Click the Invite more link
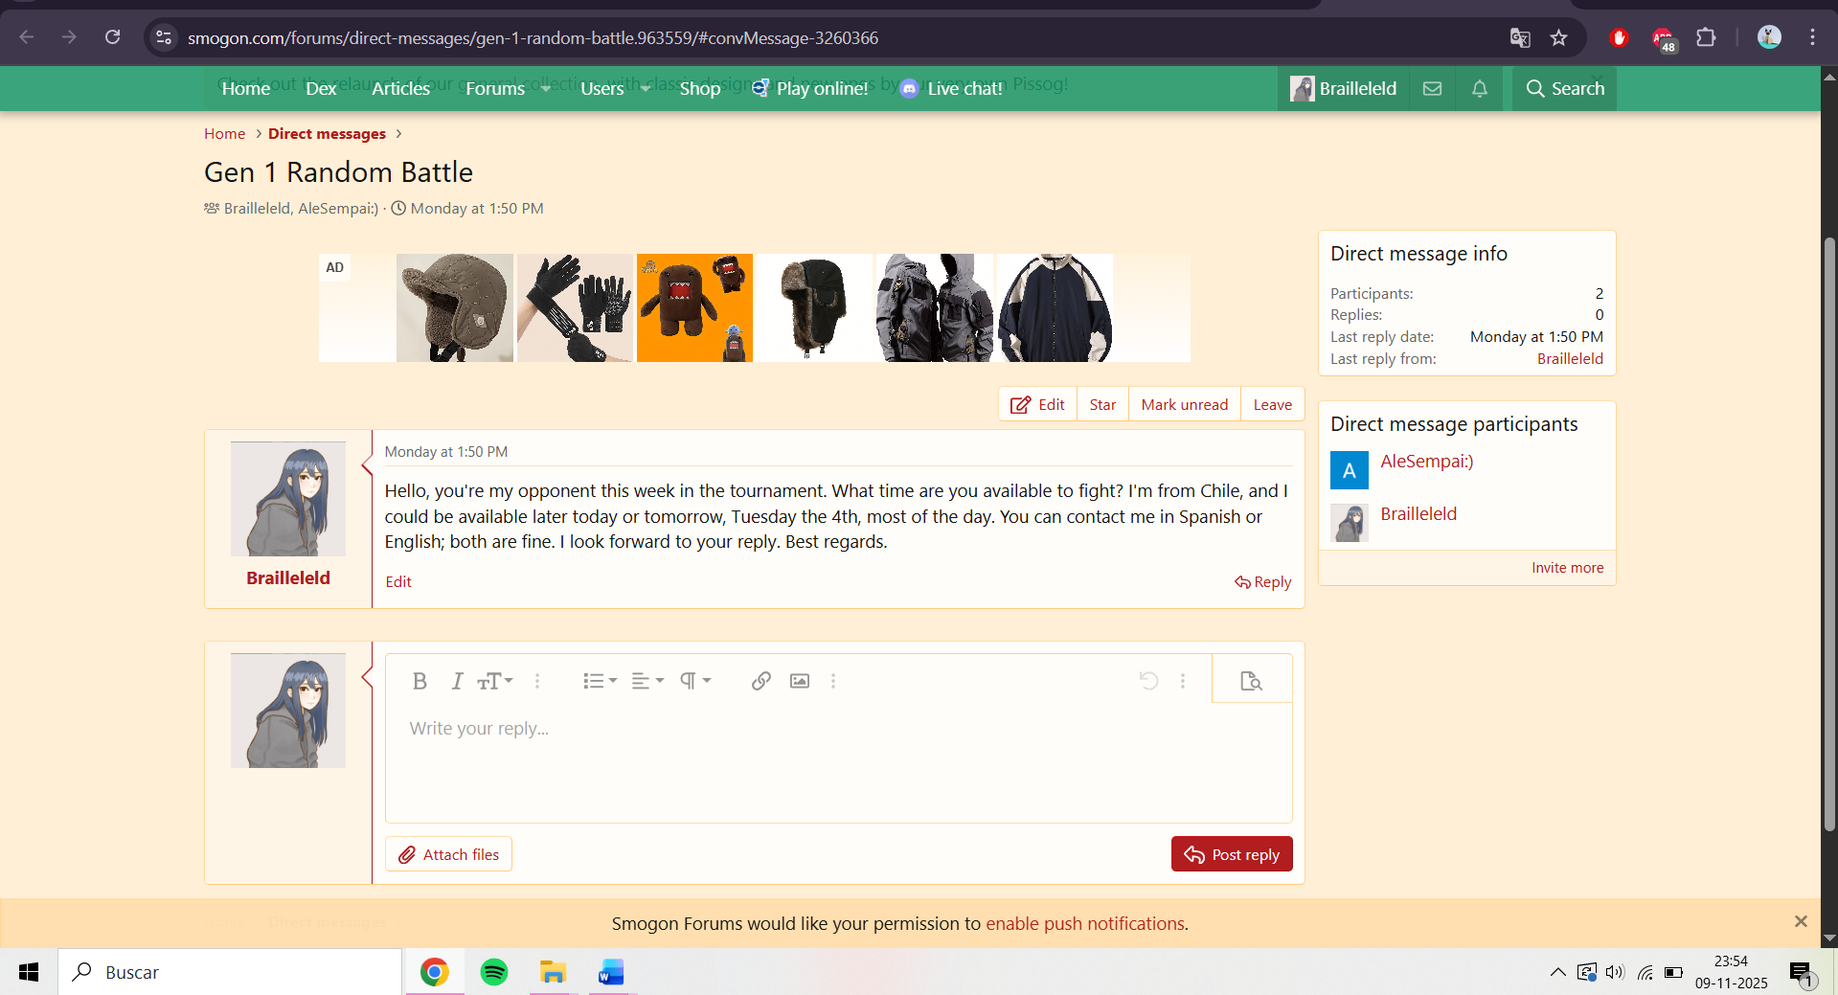Image resolution: width=1838 pixels, height=995 pixels. [x=1567, y=568]
